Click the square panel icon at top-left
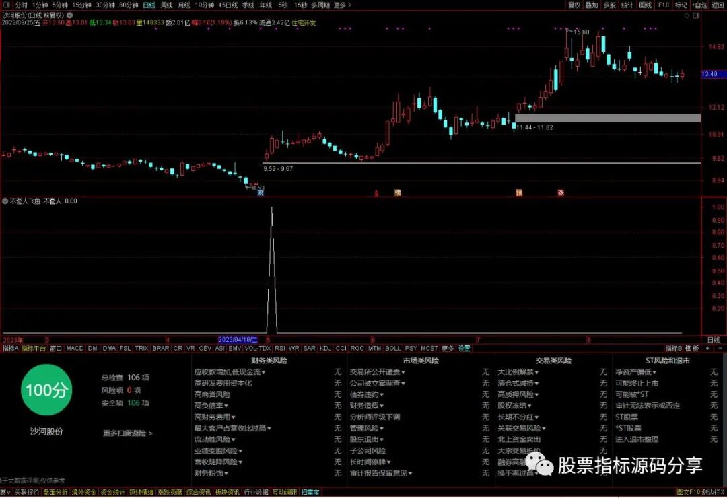Viewport: 727px width, 498px height. coord(6,5)
